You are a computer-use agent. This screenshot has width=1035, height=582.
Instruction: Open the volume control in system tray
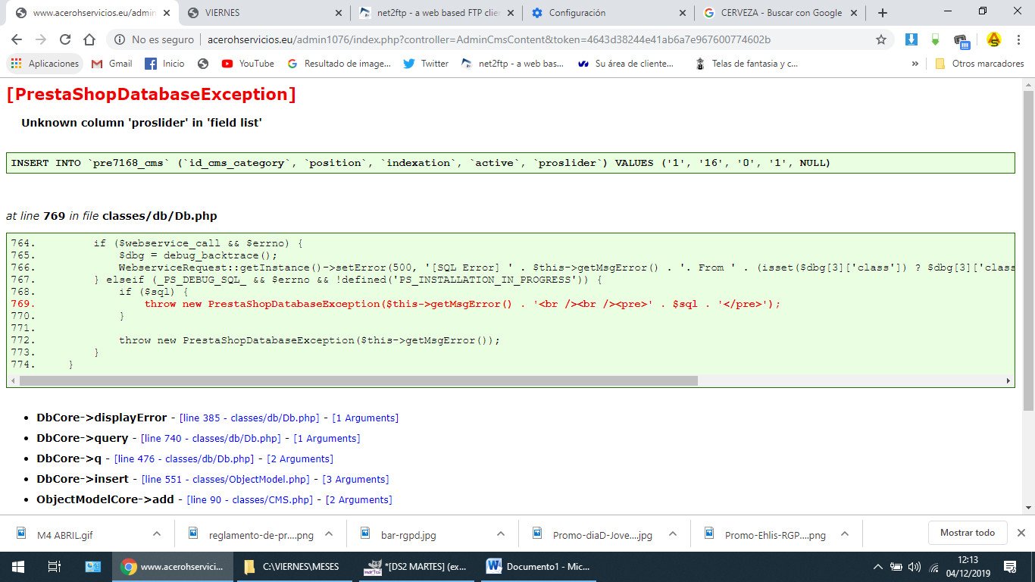point(914,567)
